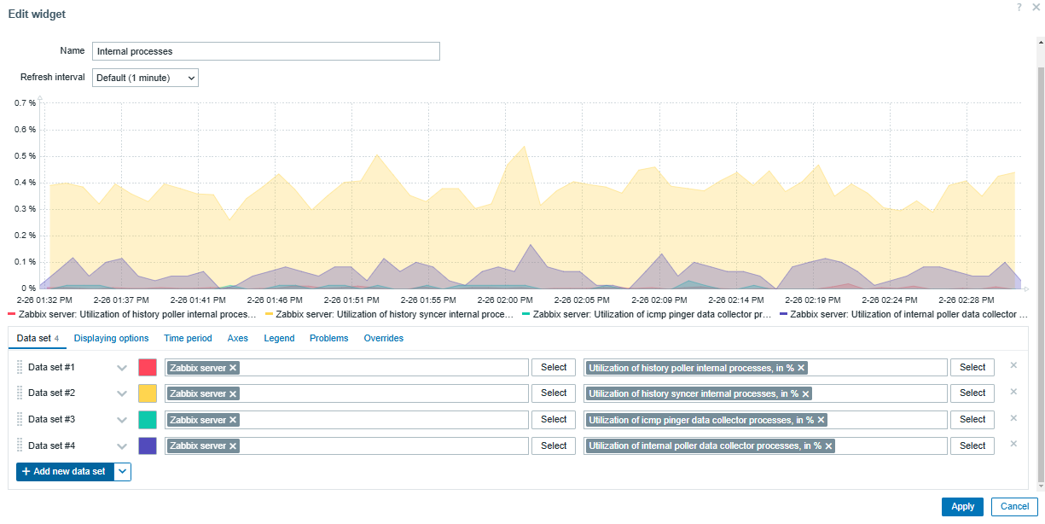Viewport: 1045px width, 524px height.
Task: Click the help question mark icon
Action: pyautogui.click(x=1019, y=7)
